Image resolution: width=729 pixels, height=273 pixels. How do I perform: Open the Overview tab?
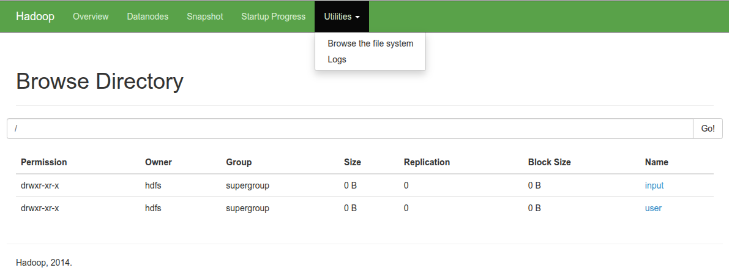pos(91,17)
